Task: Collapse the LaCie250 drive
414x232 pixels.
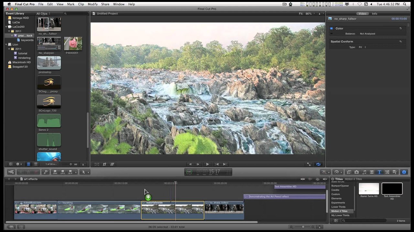Action: tap(6, 27)
